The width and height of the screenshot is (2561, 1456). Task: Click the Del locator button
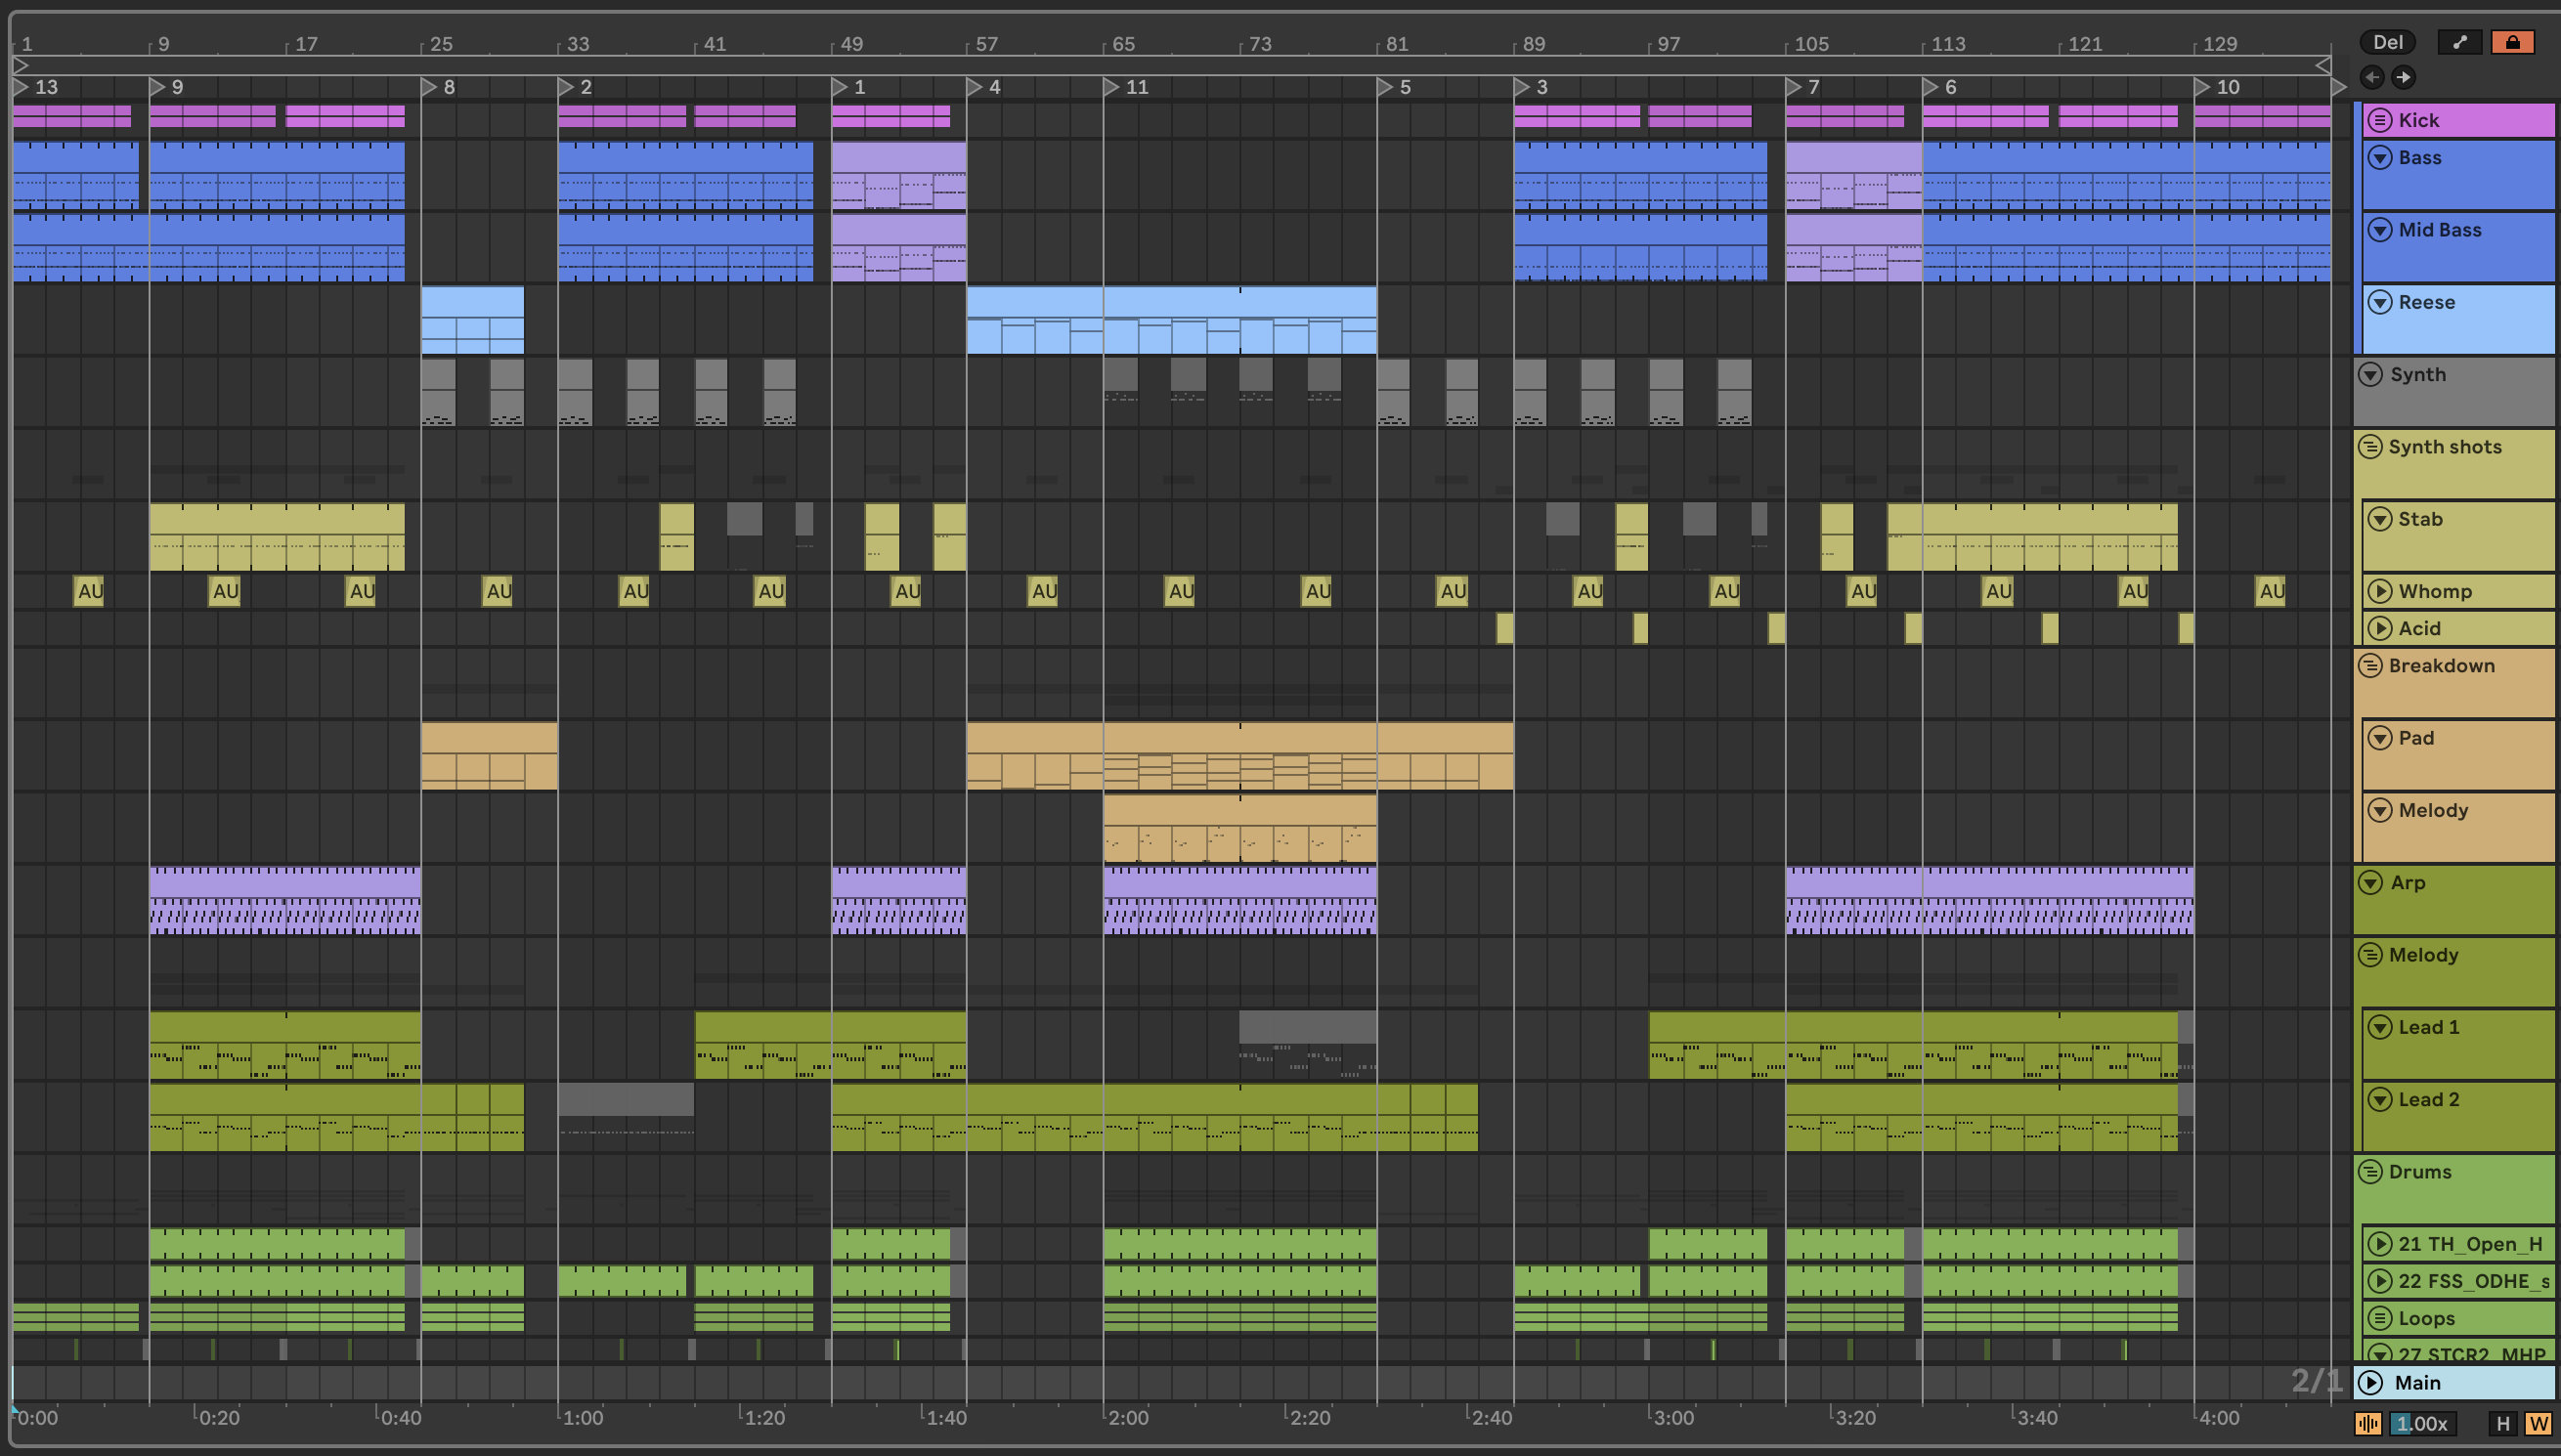coord(2387,42)
